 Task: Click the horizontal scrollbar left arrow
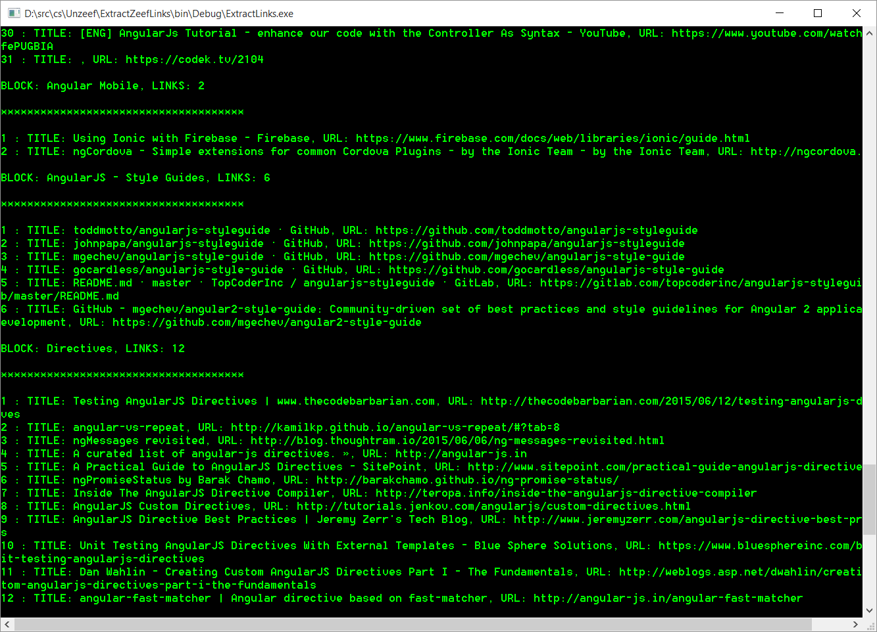7,624
